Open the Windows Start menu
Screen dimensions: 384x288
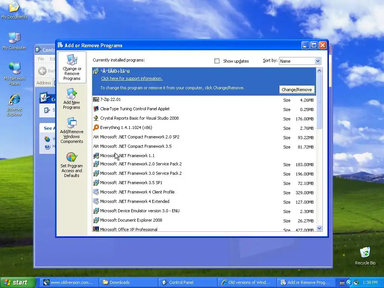tap(18, 282)
